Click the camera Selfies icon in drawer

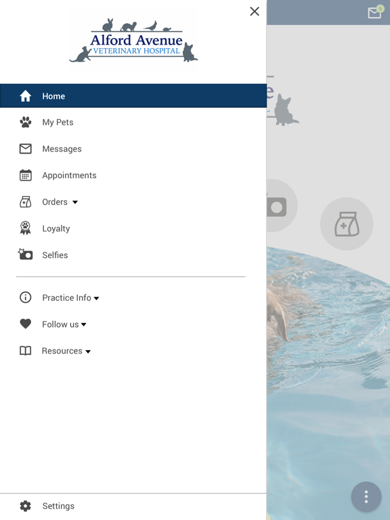point(25,255)
